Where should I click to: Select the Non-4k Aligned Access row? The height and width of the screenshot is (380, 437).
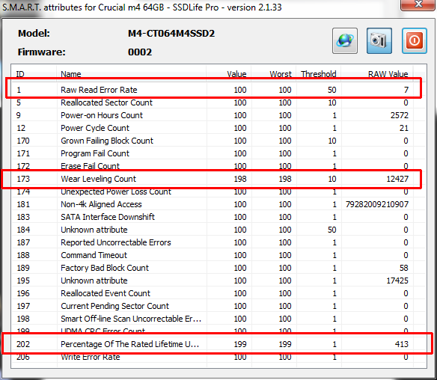pos(213,204)
